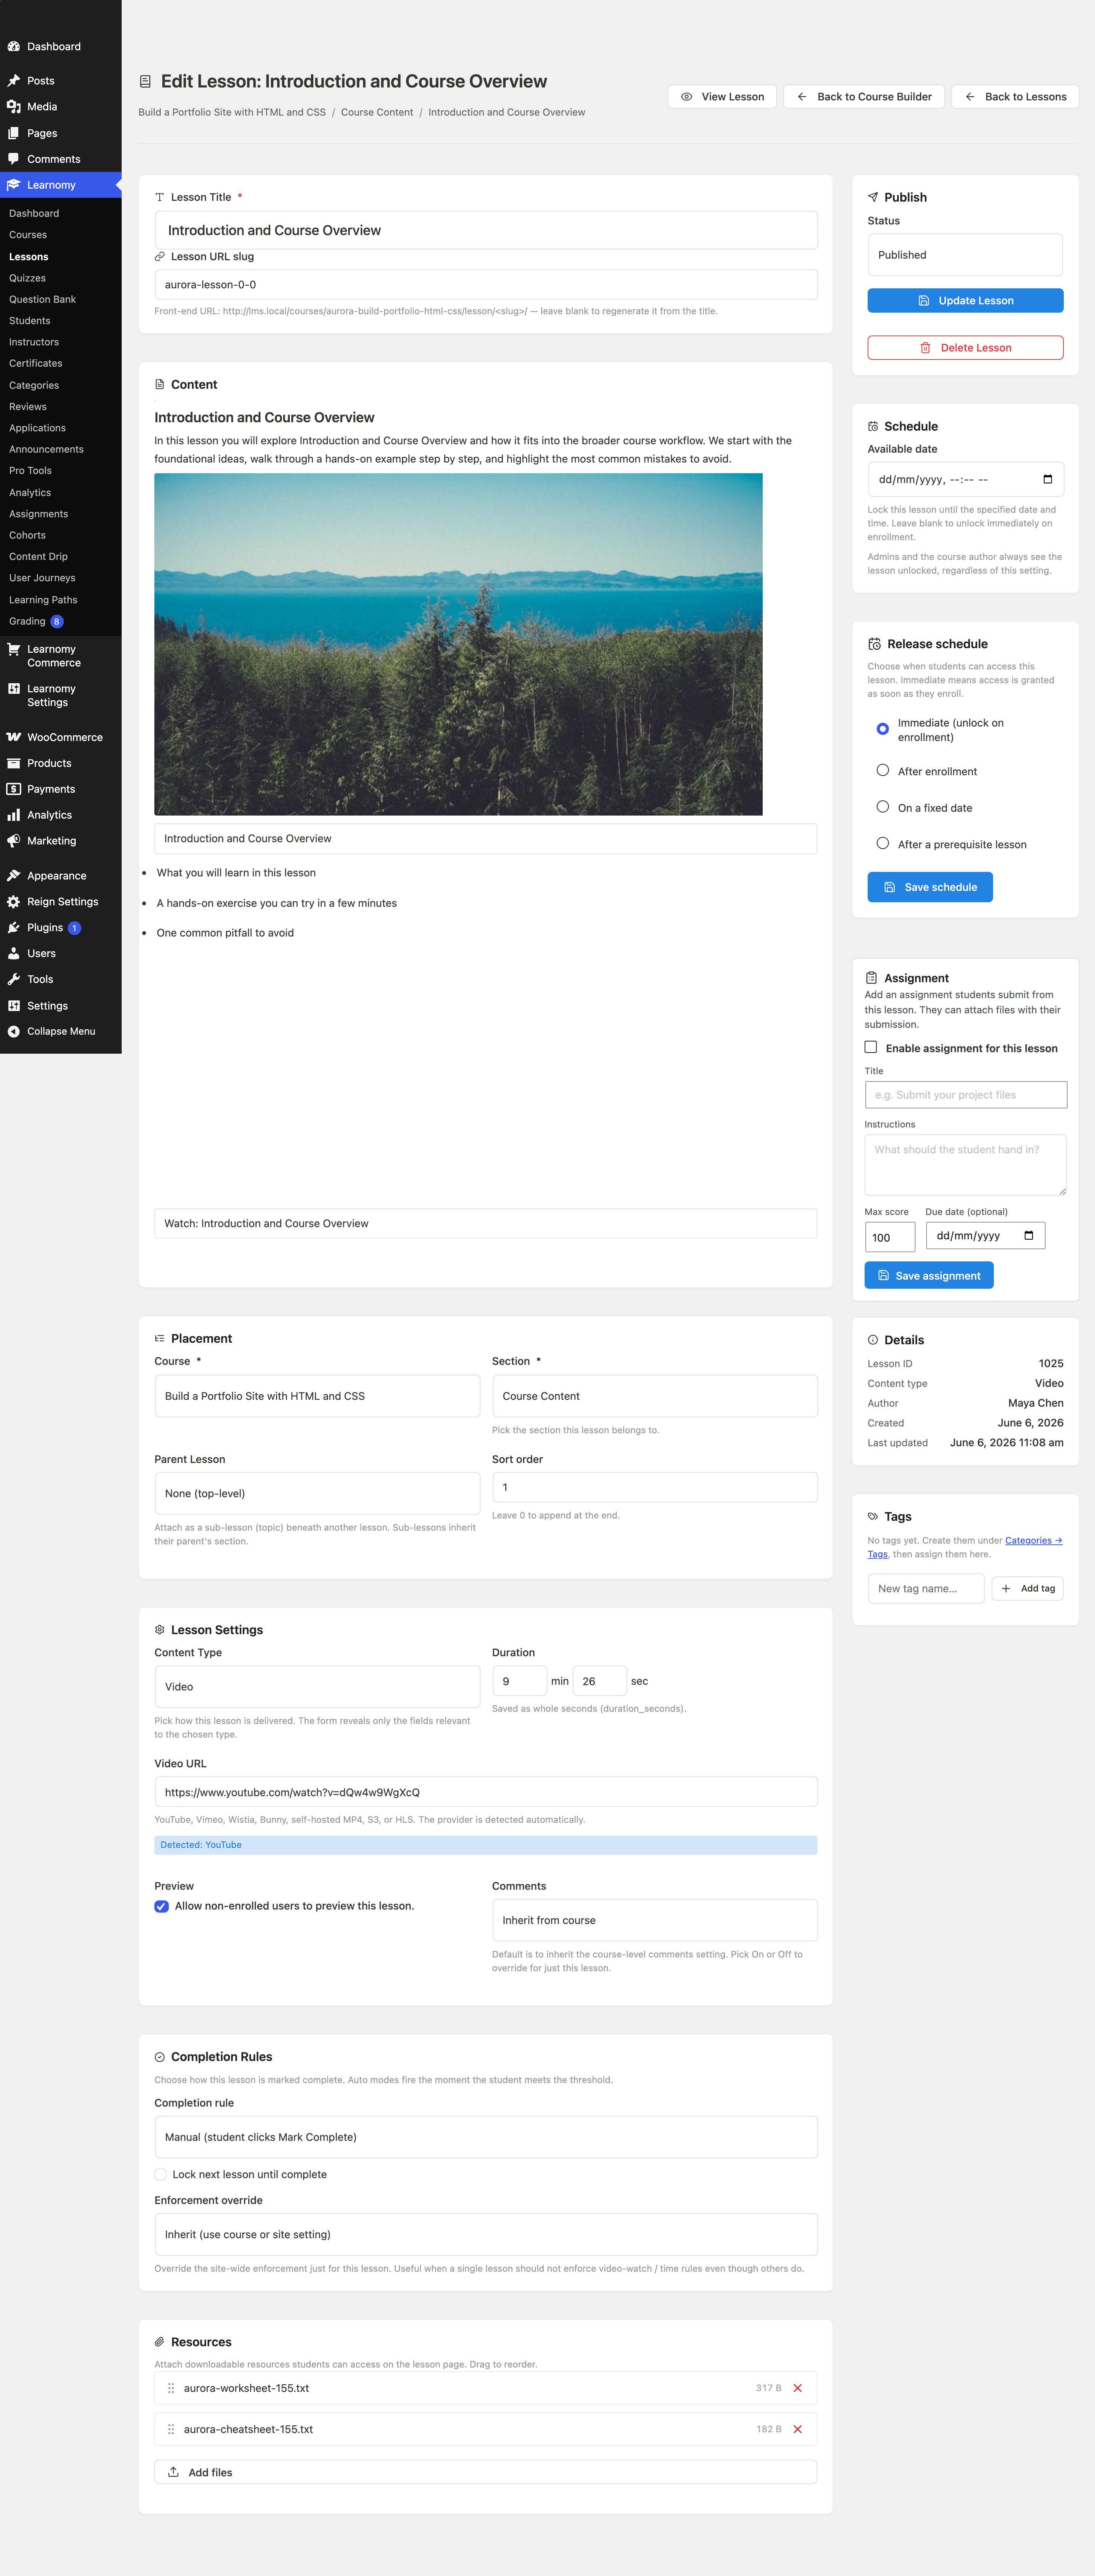Viewport: 1095px width, 2576px height.
Task: Open the Products box icon
Action: [x=14, y=763]
